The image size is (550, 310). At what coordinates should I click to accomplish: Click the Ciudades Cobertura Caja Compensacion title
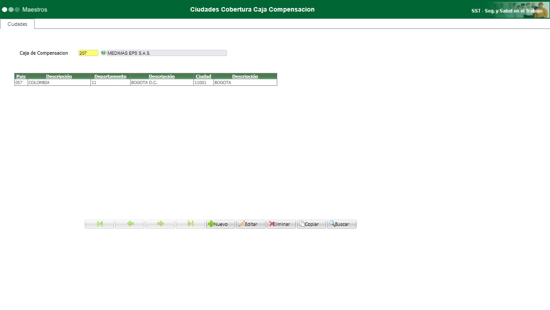coord(252,9)
